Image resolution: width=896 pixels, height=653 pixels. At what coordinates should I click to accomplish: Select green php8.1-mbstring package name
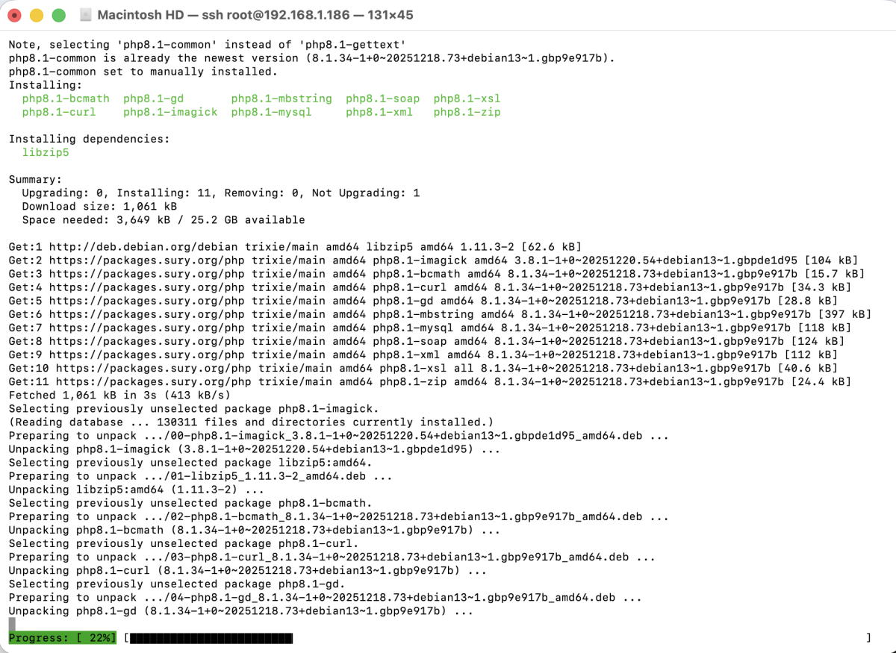281,99
